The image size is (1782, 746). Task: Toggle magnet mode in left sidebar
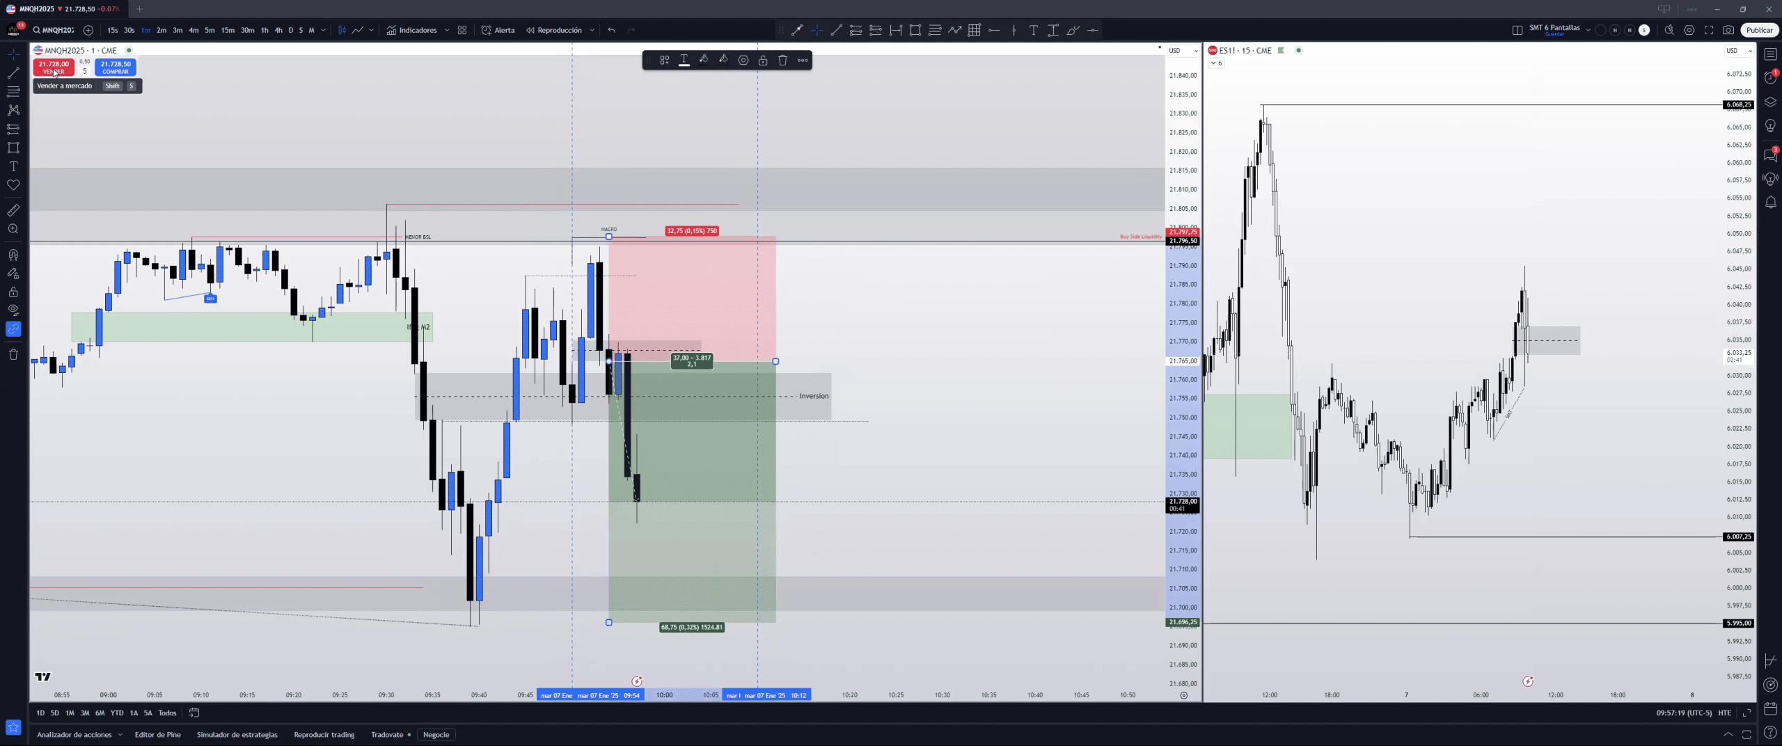pos(13,255)
